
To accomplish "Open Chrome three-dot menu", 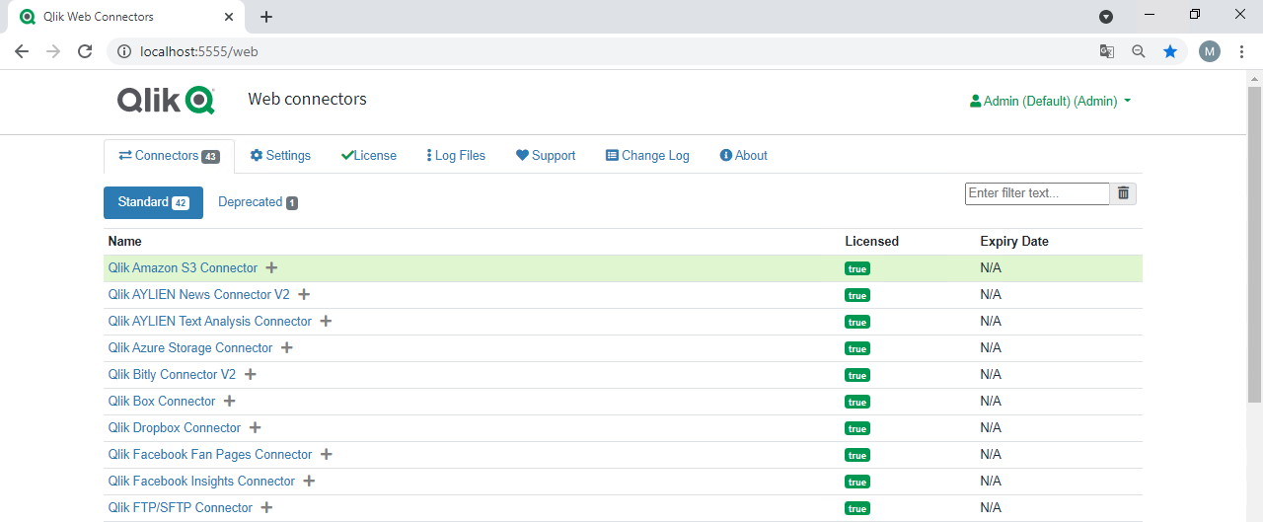I will pos(1241,51).
